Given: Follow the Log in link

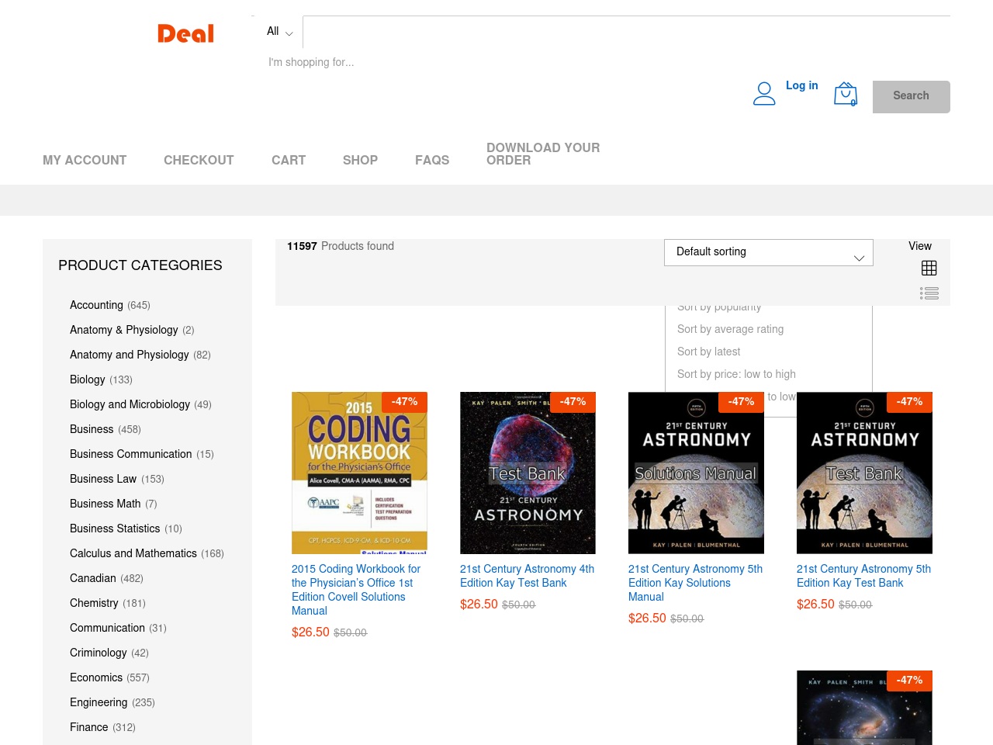Looking at the screenshot, I should (801, 85).
